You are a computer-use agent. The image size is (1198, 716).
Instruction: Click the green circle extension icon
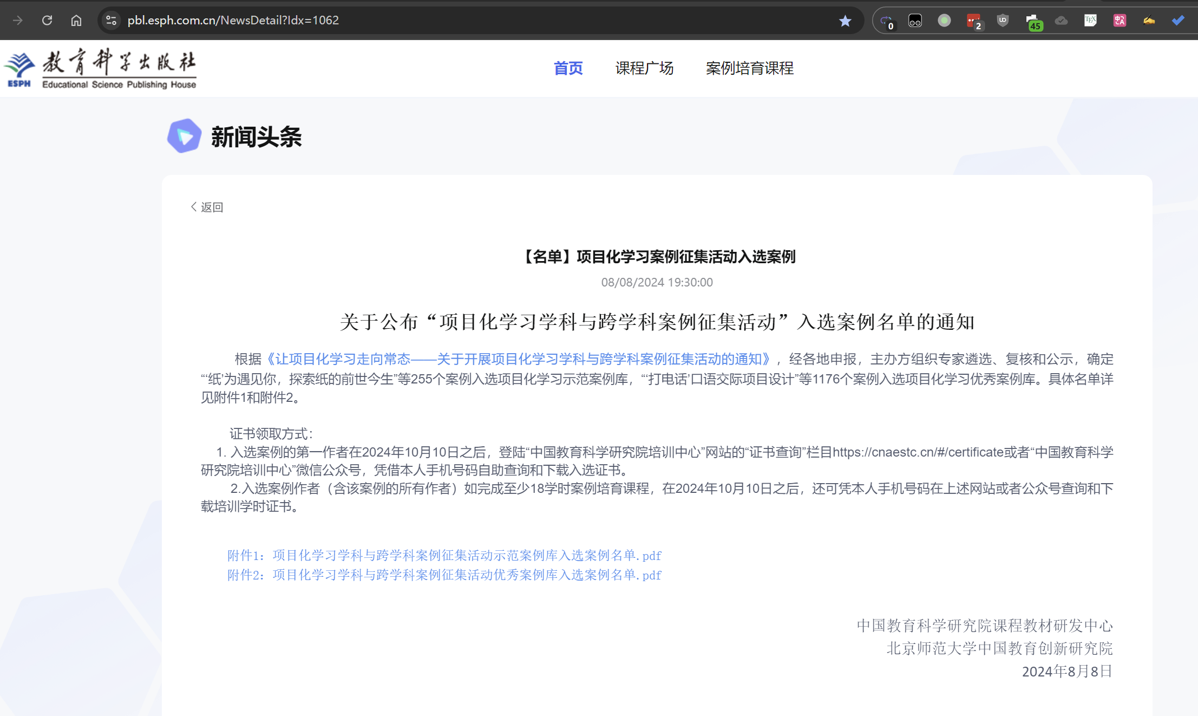click(944, 21)
